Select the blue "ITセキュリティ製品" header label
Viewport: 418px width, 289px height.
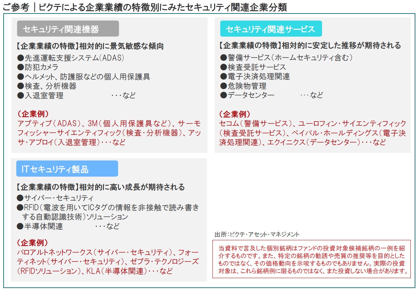tap(67, 169)
